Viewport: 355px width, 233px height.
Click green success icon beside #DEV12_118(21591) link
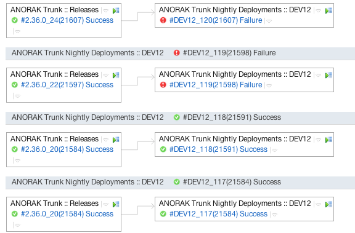[163, 149]
